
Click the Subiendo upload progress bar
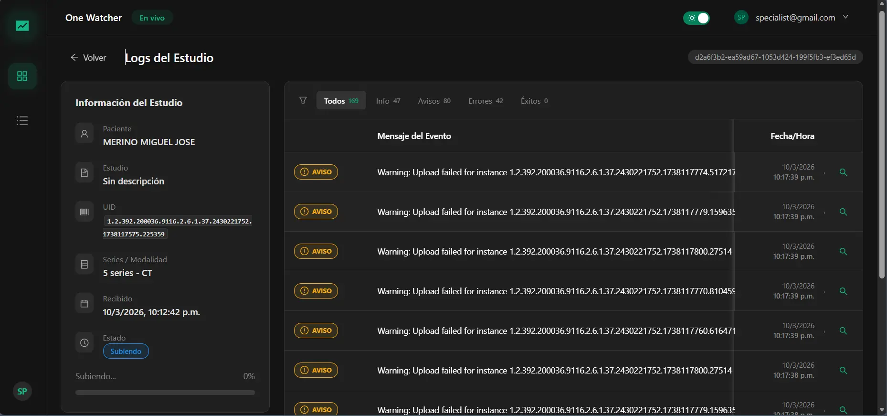pyautogui.click(x=165, y=393)
